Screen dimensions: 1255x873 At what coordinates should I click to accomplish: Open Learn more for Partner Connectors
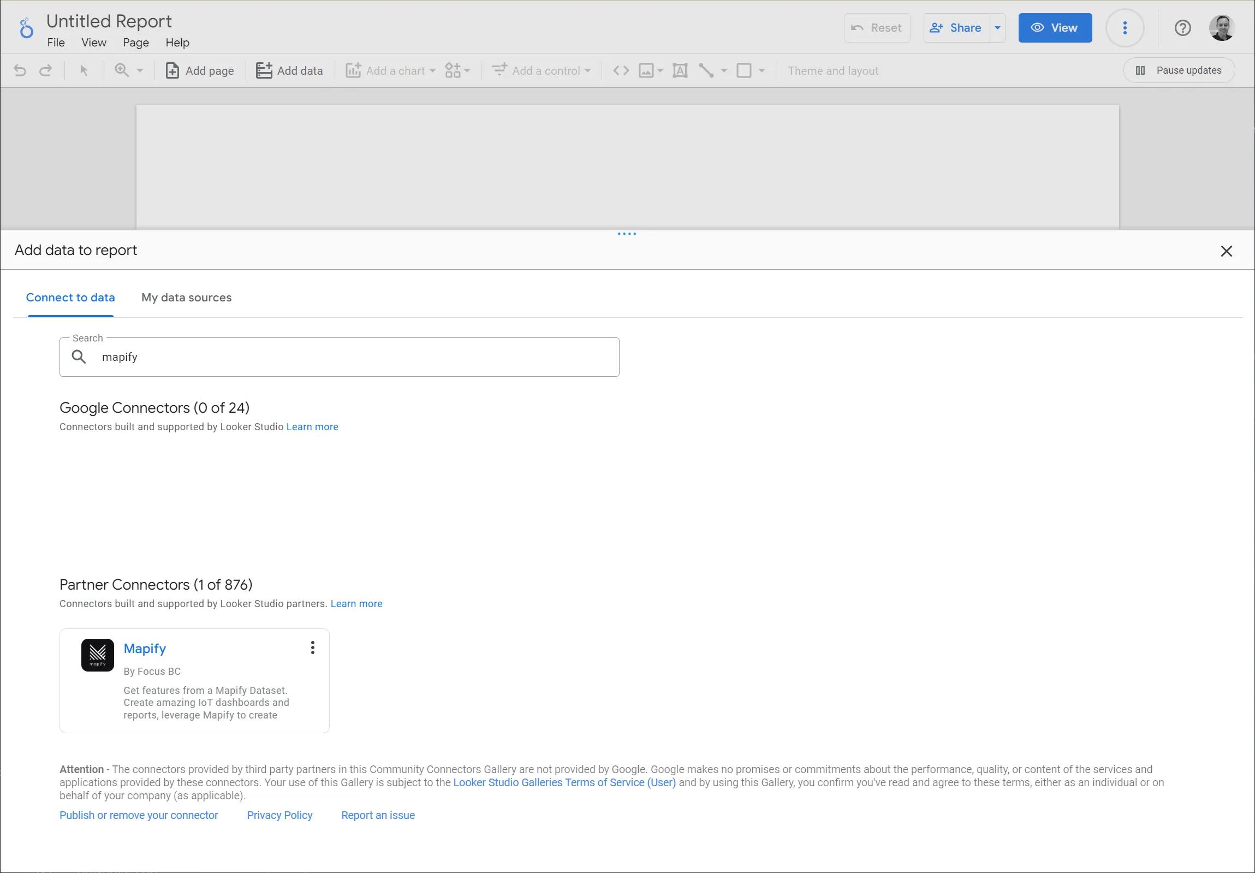(356, 604)
